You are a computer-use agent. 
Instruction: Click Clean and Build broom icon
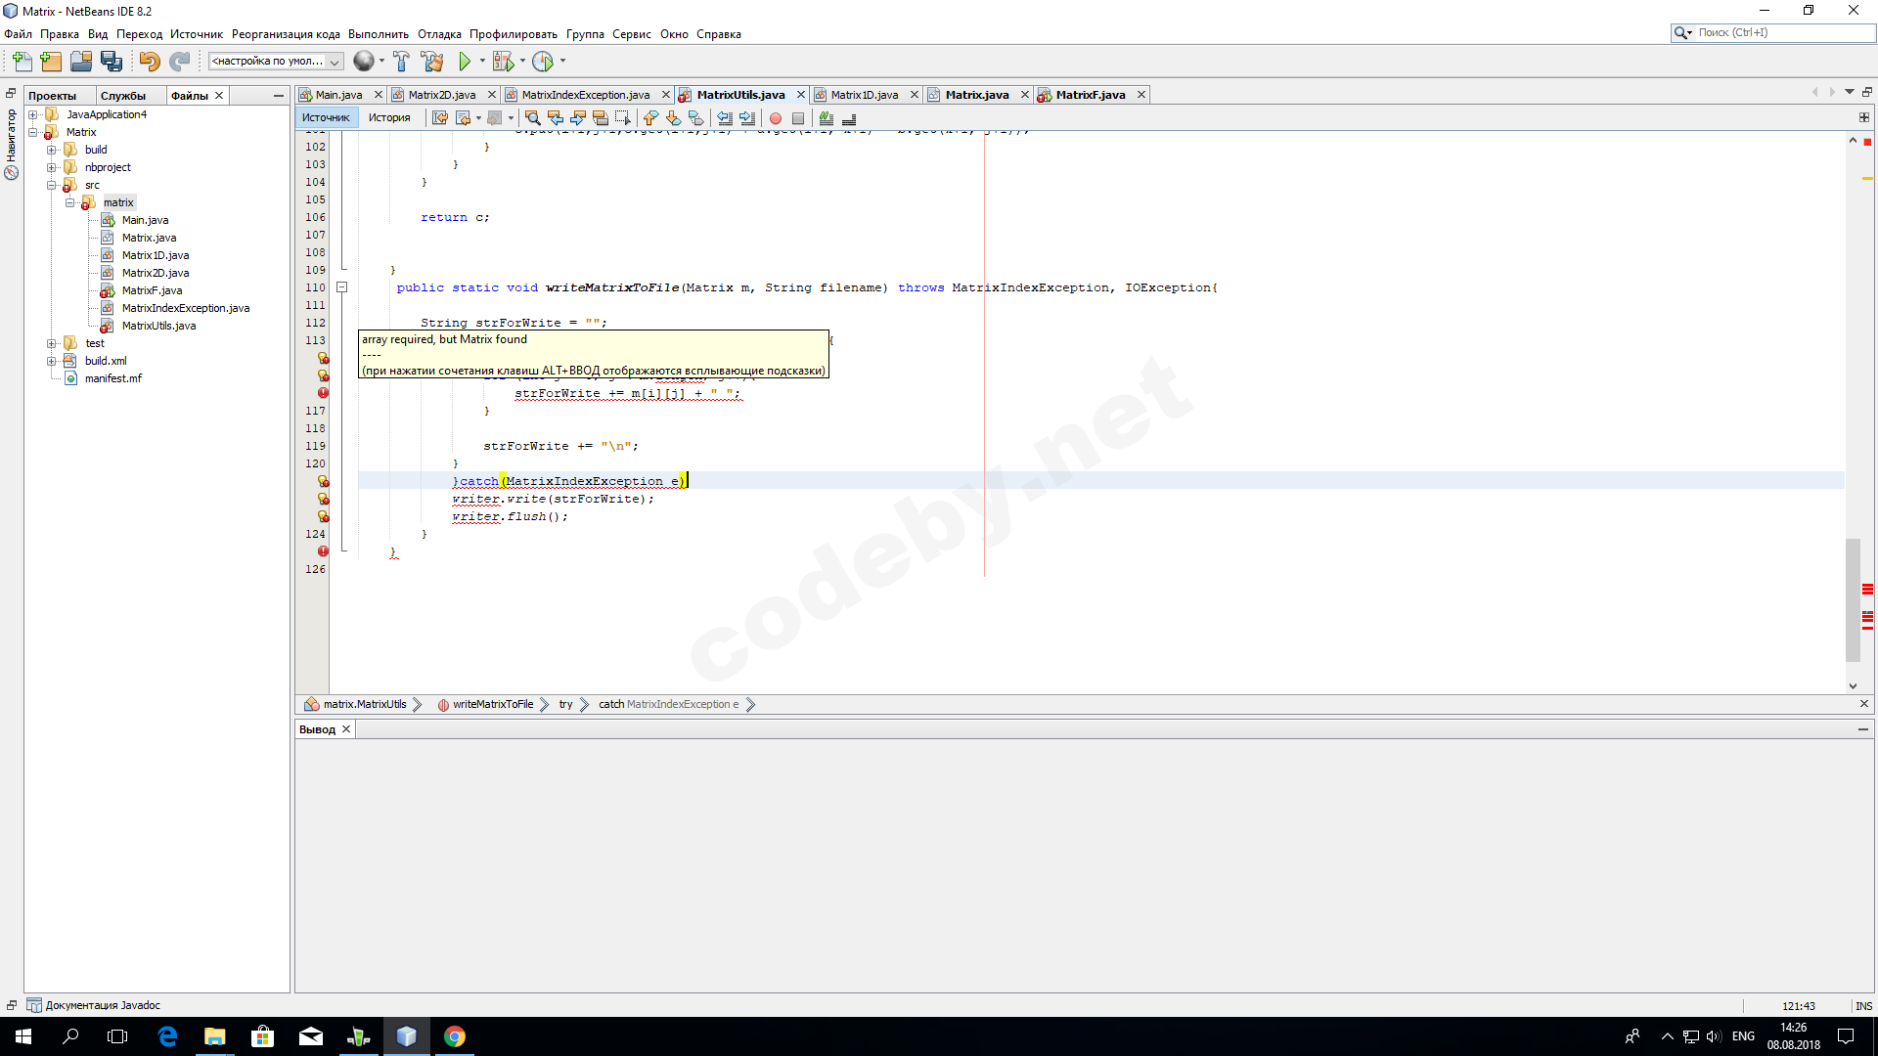[431, 62]
